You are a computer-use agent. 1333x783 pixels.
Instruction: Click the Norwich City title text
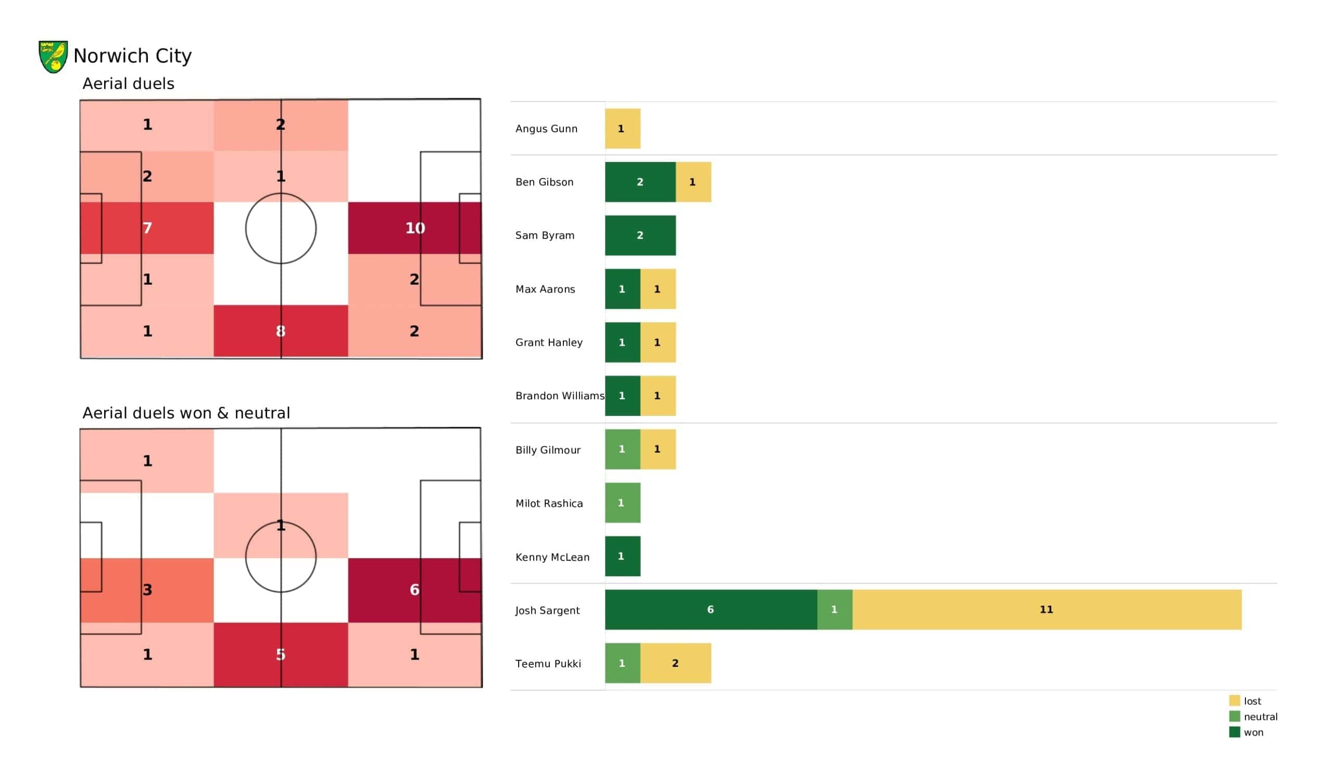[x=132, y=56]
